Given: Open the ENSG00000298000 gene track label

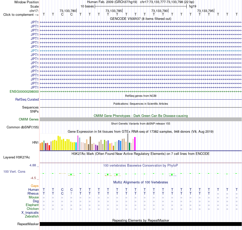Looking at the screenshot, I should 24,91.
